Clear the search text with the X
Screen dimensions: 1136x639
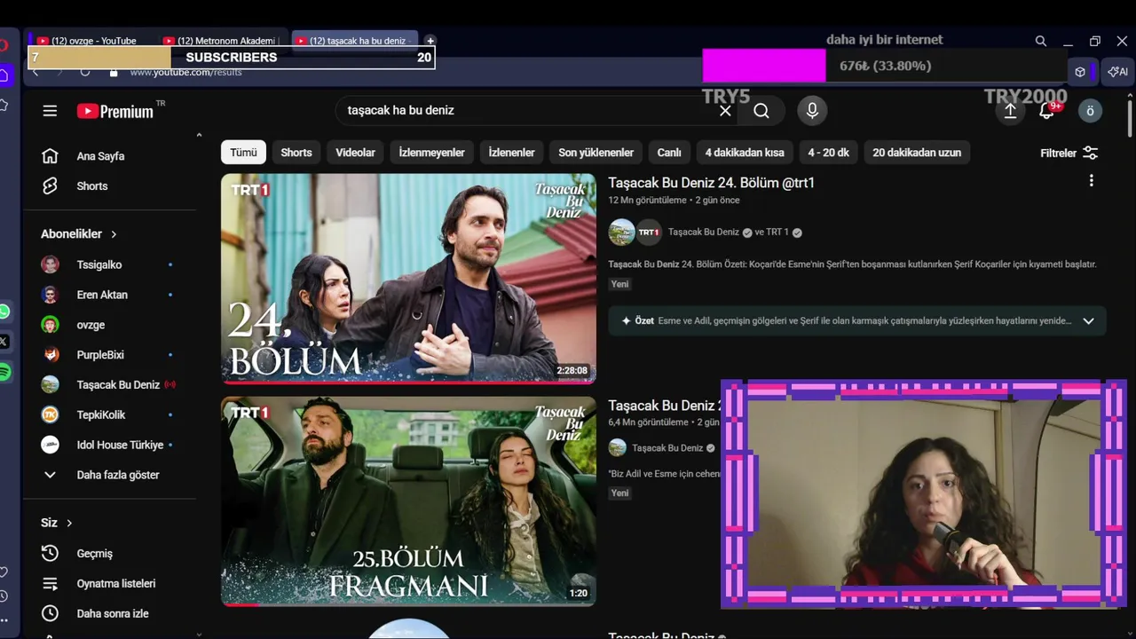coord(725,111)
